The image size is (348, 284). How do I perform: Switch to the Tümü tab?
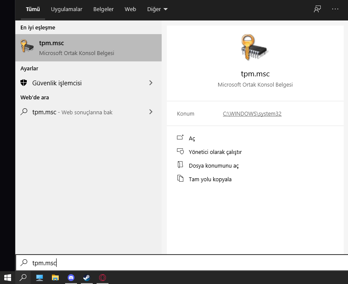point(33,9)
